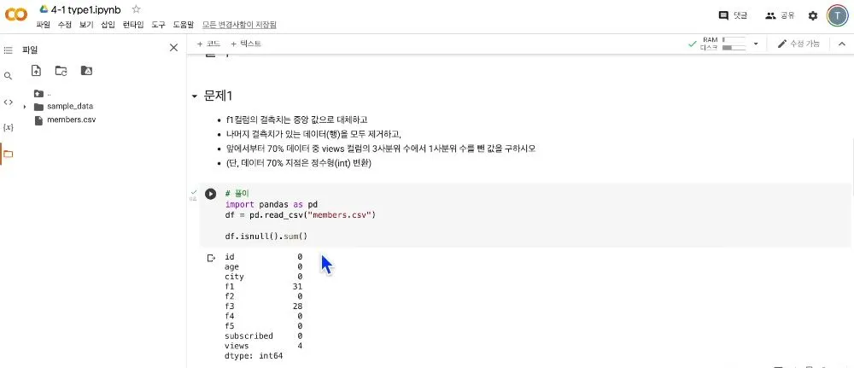Star the 4-1 type1.ipynb notebook
854x368 pixels.
[x=136, y=9]
